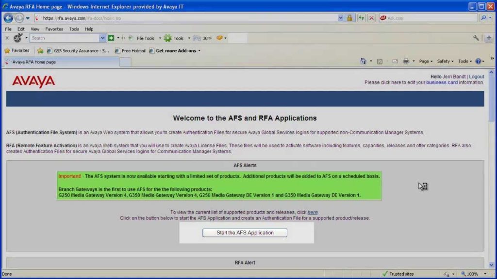Click the toolbar Search text field

click(65, 38)
